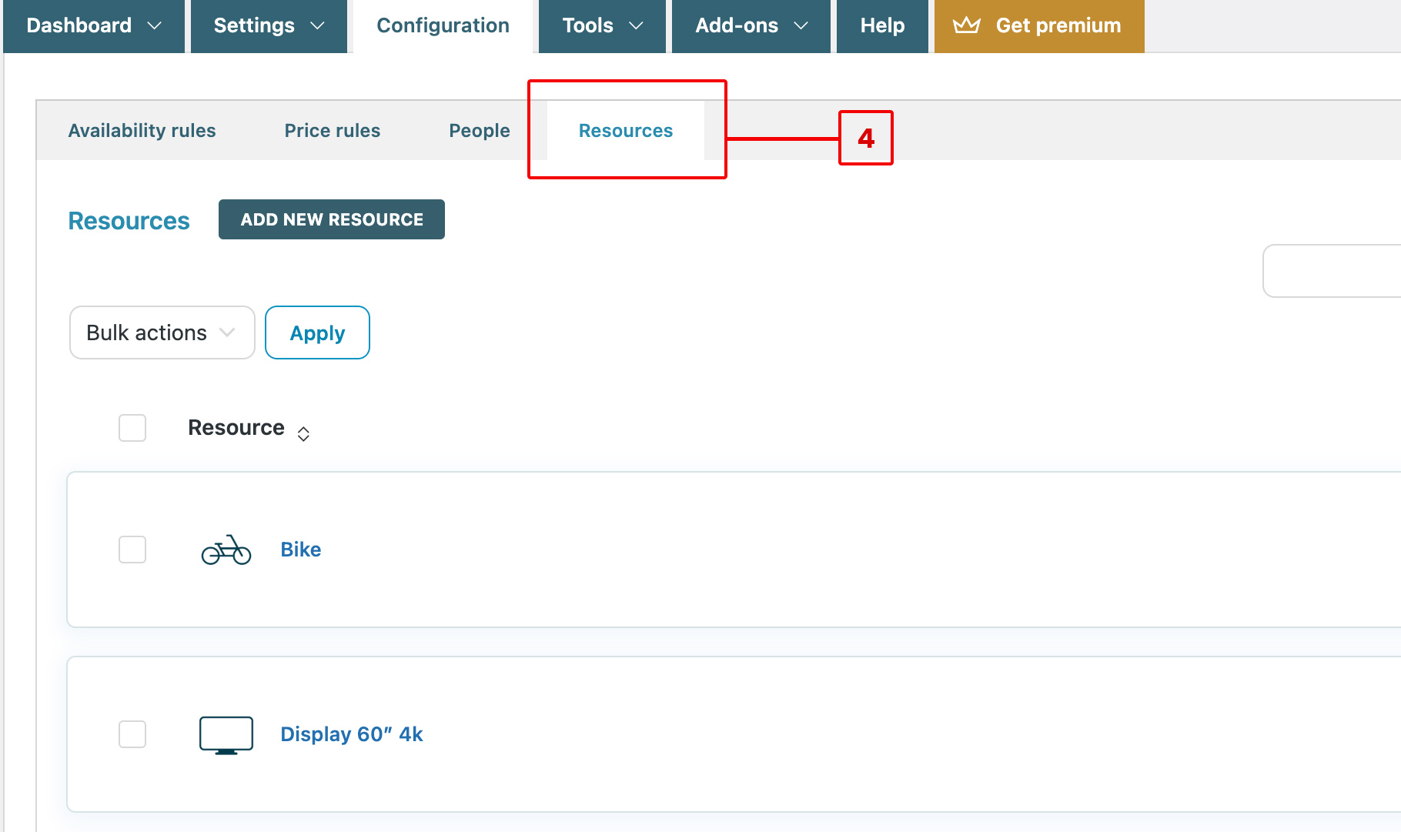Click the monitor icon for Display 60" 4k
The height and width of the screenshot is (832, 1401).
click(226, 734)
